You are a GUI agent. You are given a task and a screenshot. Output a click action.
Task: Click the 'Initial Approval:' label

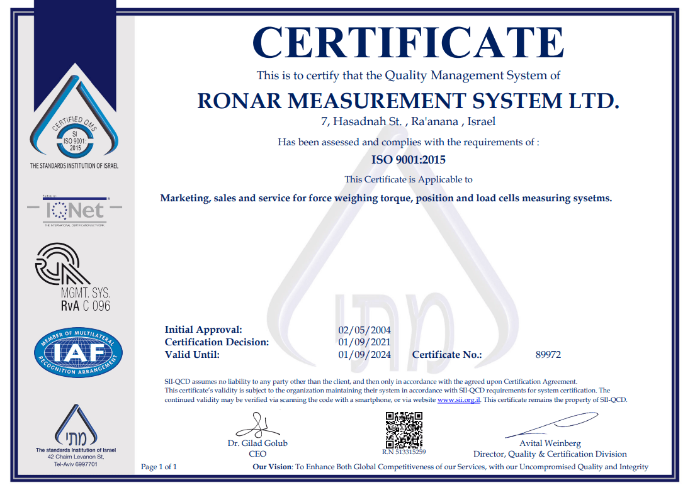tap(203, 330)
